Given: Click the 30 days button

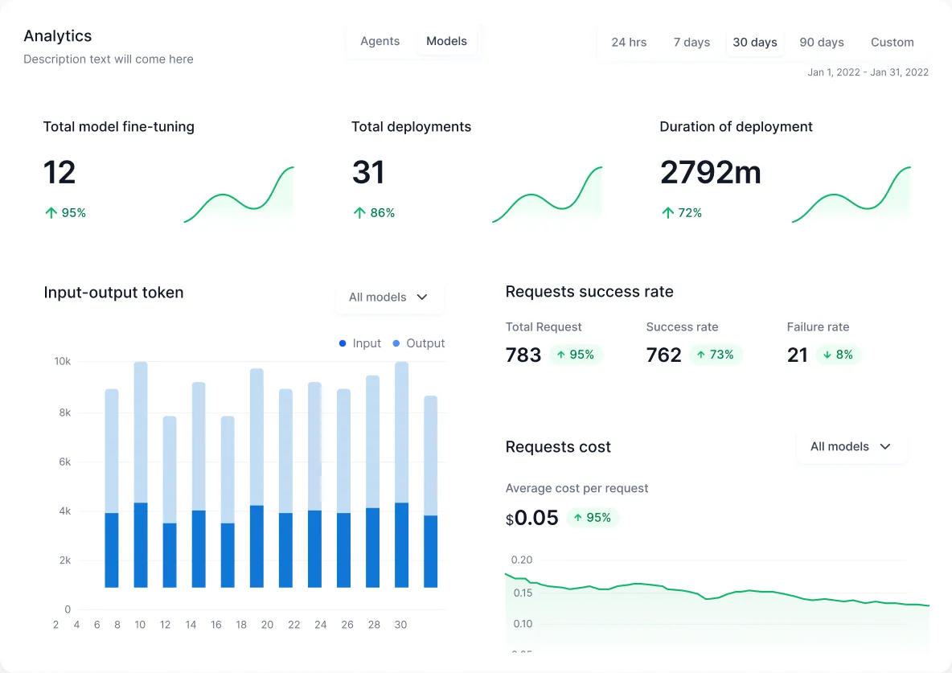Looking at the screenshot, I should 754,42.
